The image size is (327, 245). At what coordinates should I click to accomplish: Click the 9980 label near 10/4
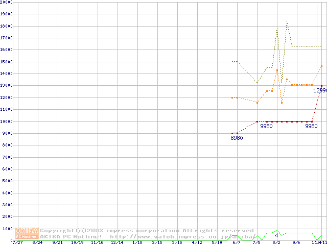point(311,126)
